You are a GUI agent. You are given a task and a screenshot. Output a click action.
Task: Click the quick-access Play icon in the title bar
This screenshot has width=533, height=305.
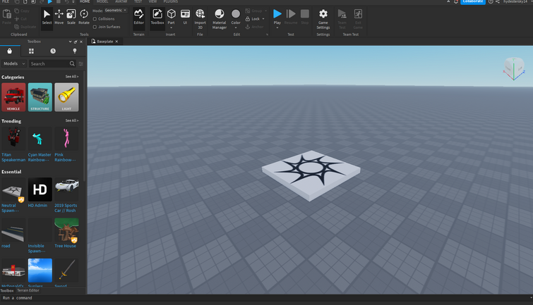coord(50,1)
